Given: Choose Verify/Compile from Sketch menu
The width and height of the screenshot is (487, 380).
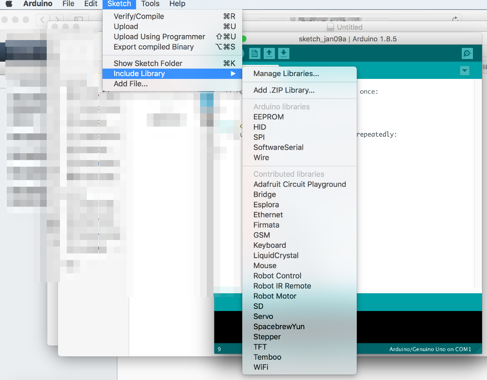Looking at the screenshot, I should tap(172, 16).
